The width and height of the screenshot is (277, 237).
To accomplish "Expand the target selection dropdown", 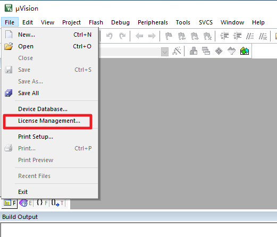I will 165,52.
